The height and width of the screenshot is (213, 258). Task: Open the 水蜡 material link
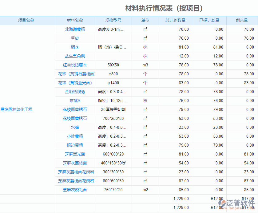(75, 128)
